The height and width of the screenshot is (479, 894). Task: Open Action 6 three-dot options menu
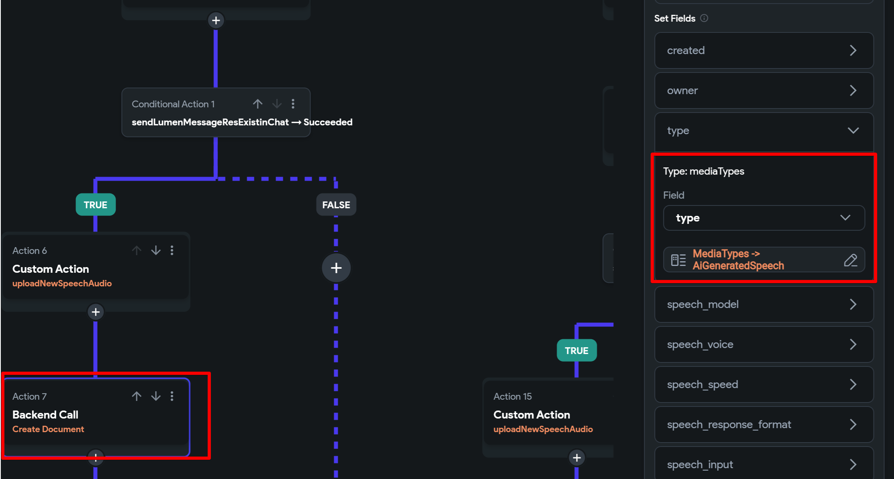point(172,250)
